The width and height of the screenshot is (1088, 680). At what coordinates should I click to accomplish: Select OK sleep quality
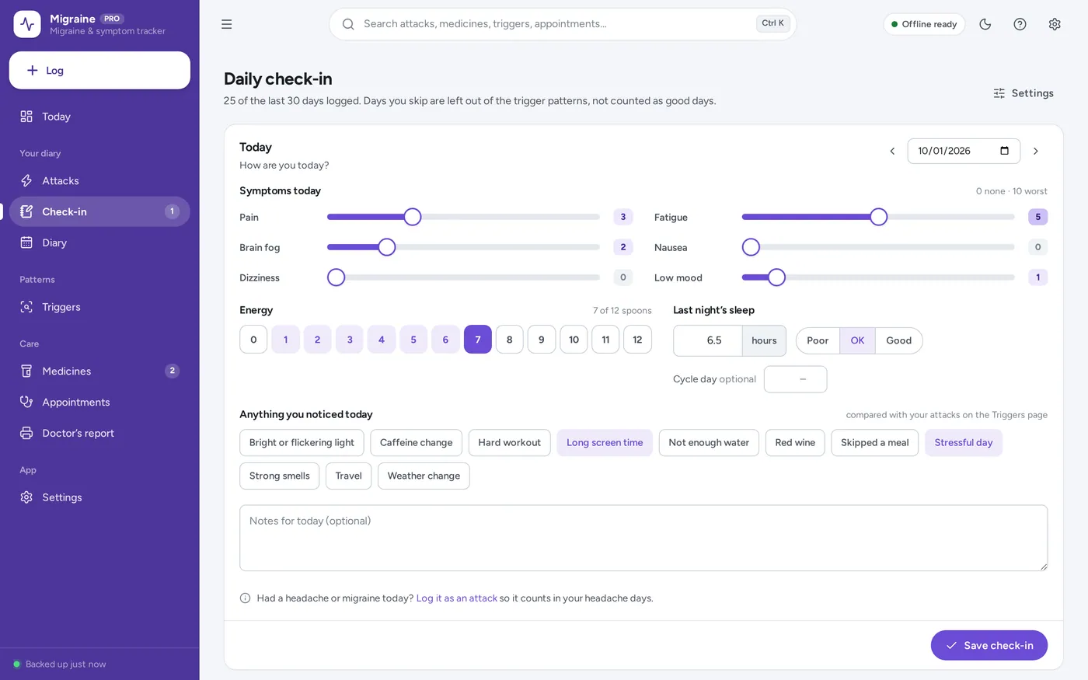857,340
